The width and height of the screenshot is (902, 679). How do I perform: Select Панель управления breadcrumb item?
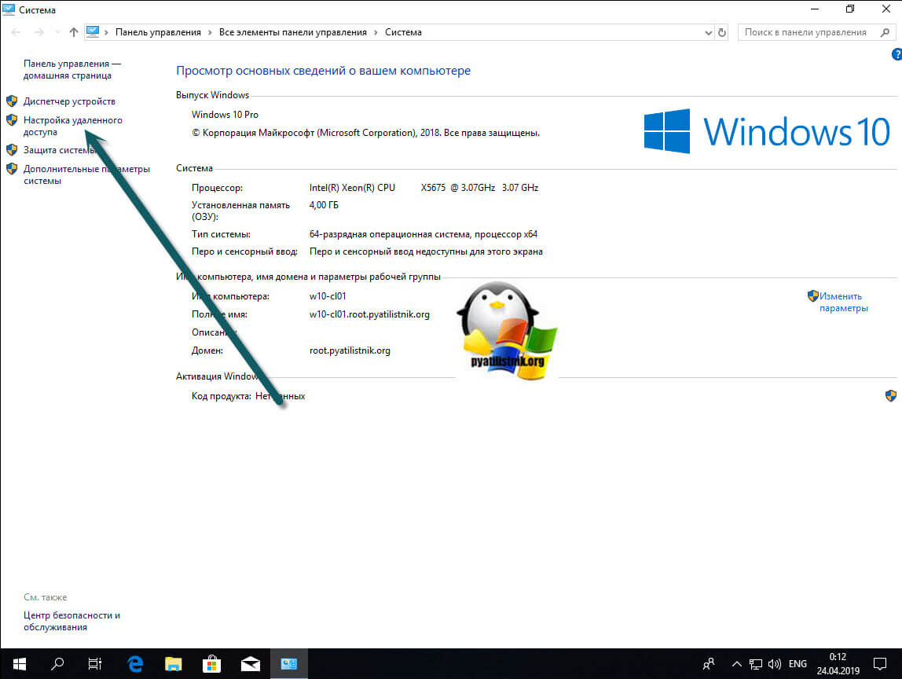pos(158,32)
